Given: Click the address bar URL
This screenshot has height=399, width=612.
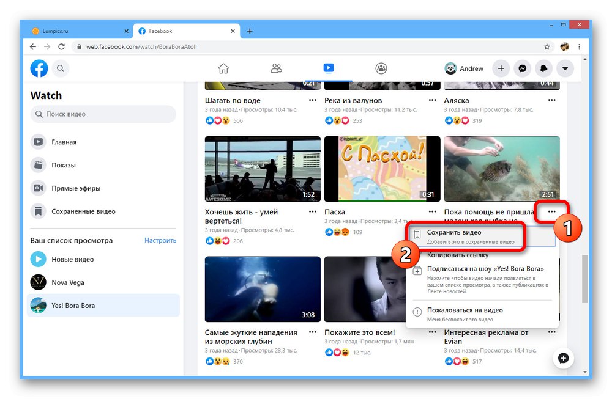Looking at the screenshot, I should tap(141, 47).
